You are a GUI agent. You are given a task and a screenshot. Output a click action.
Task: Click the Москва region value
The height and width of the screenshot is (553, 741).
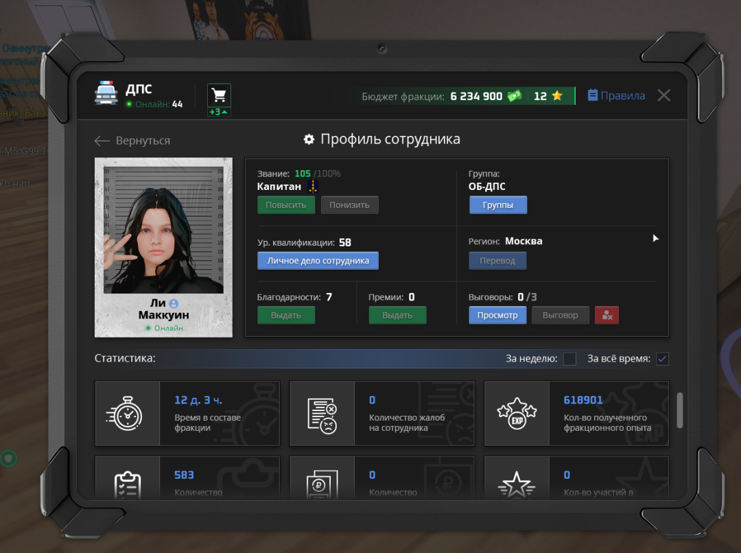(x=524, y=241)
